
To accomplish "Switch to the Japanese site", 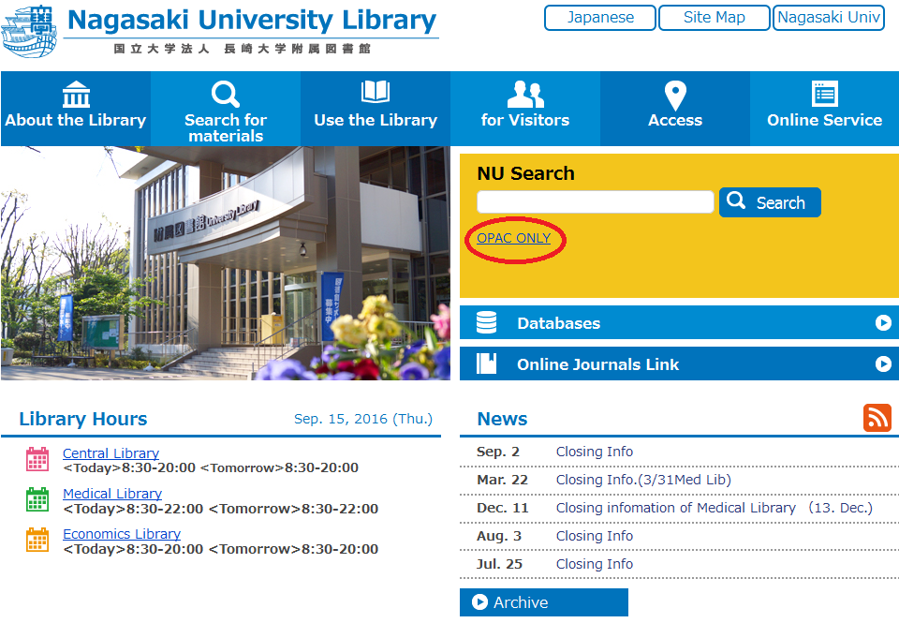I will tap(600, 18).
